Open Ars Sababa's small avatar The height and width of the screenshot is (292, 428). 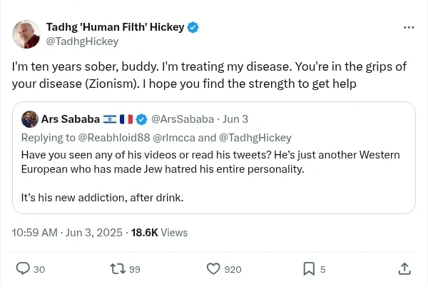[29, 119]
